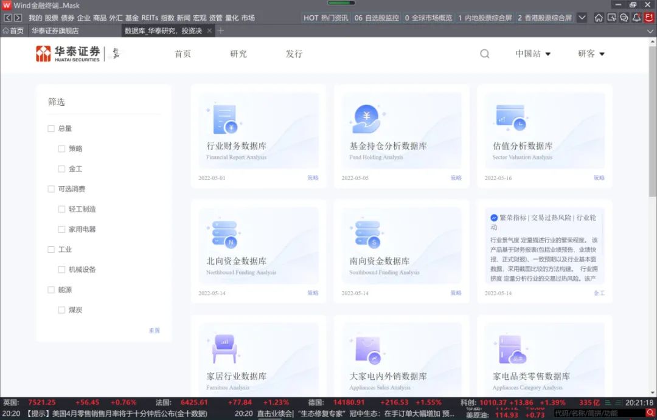Click the screen capture toolbar icon
Viewport: 657px width, 420px height.
(x=612, y=18)
